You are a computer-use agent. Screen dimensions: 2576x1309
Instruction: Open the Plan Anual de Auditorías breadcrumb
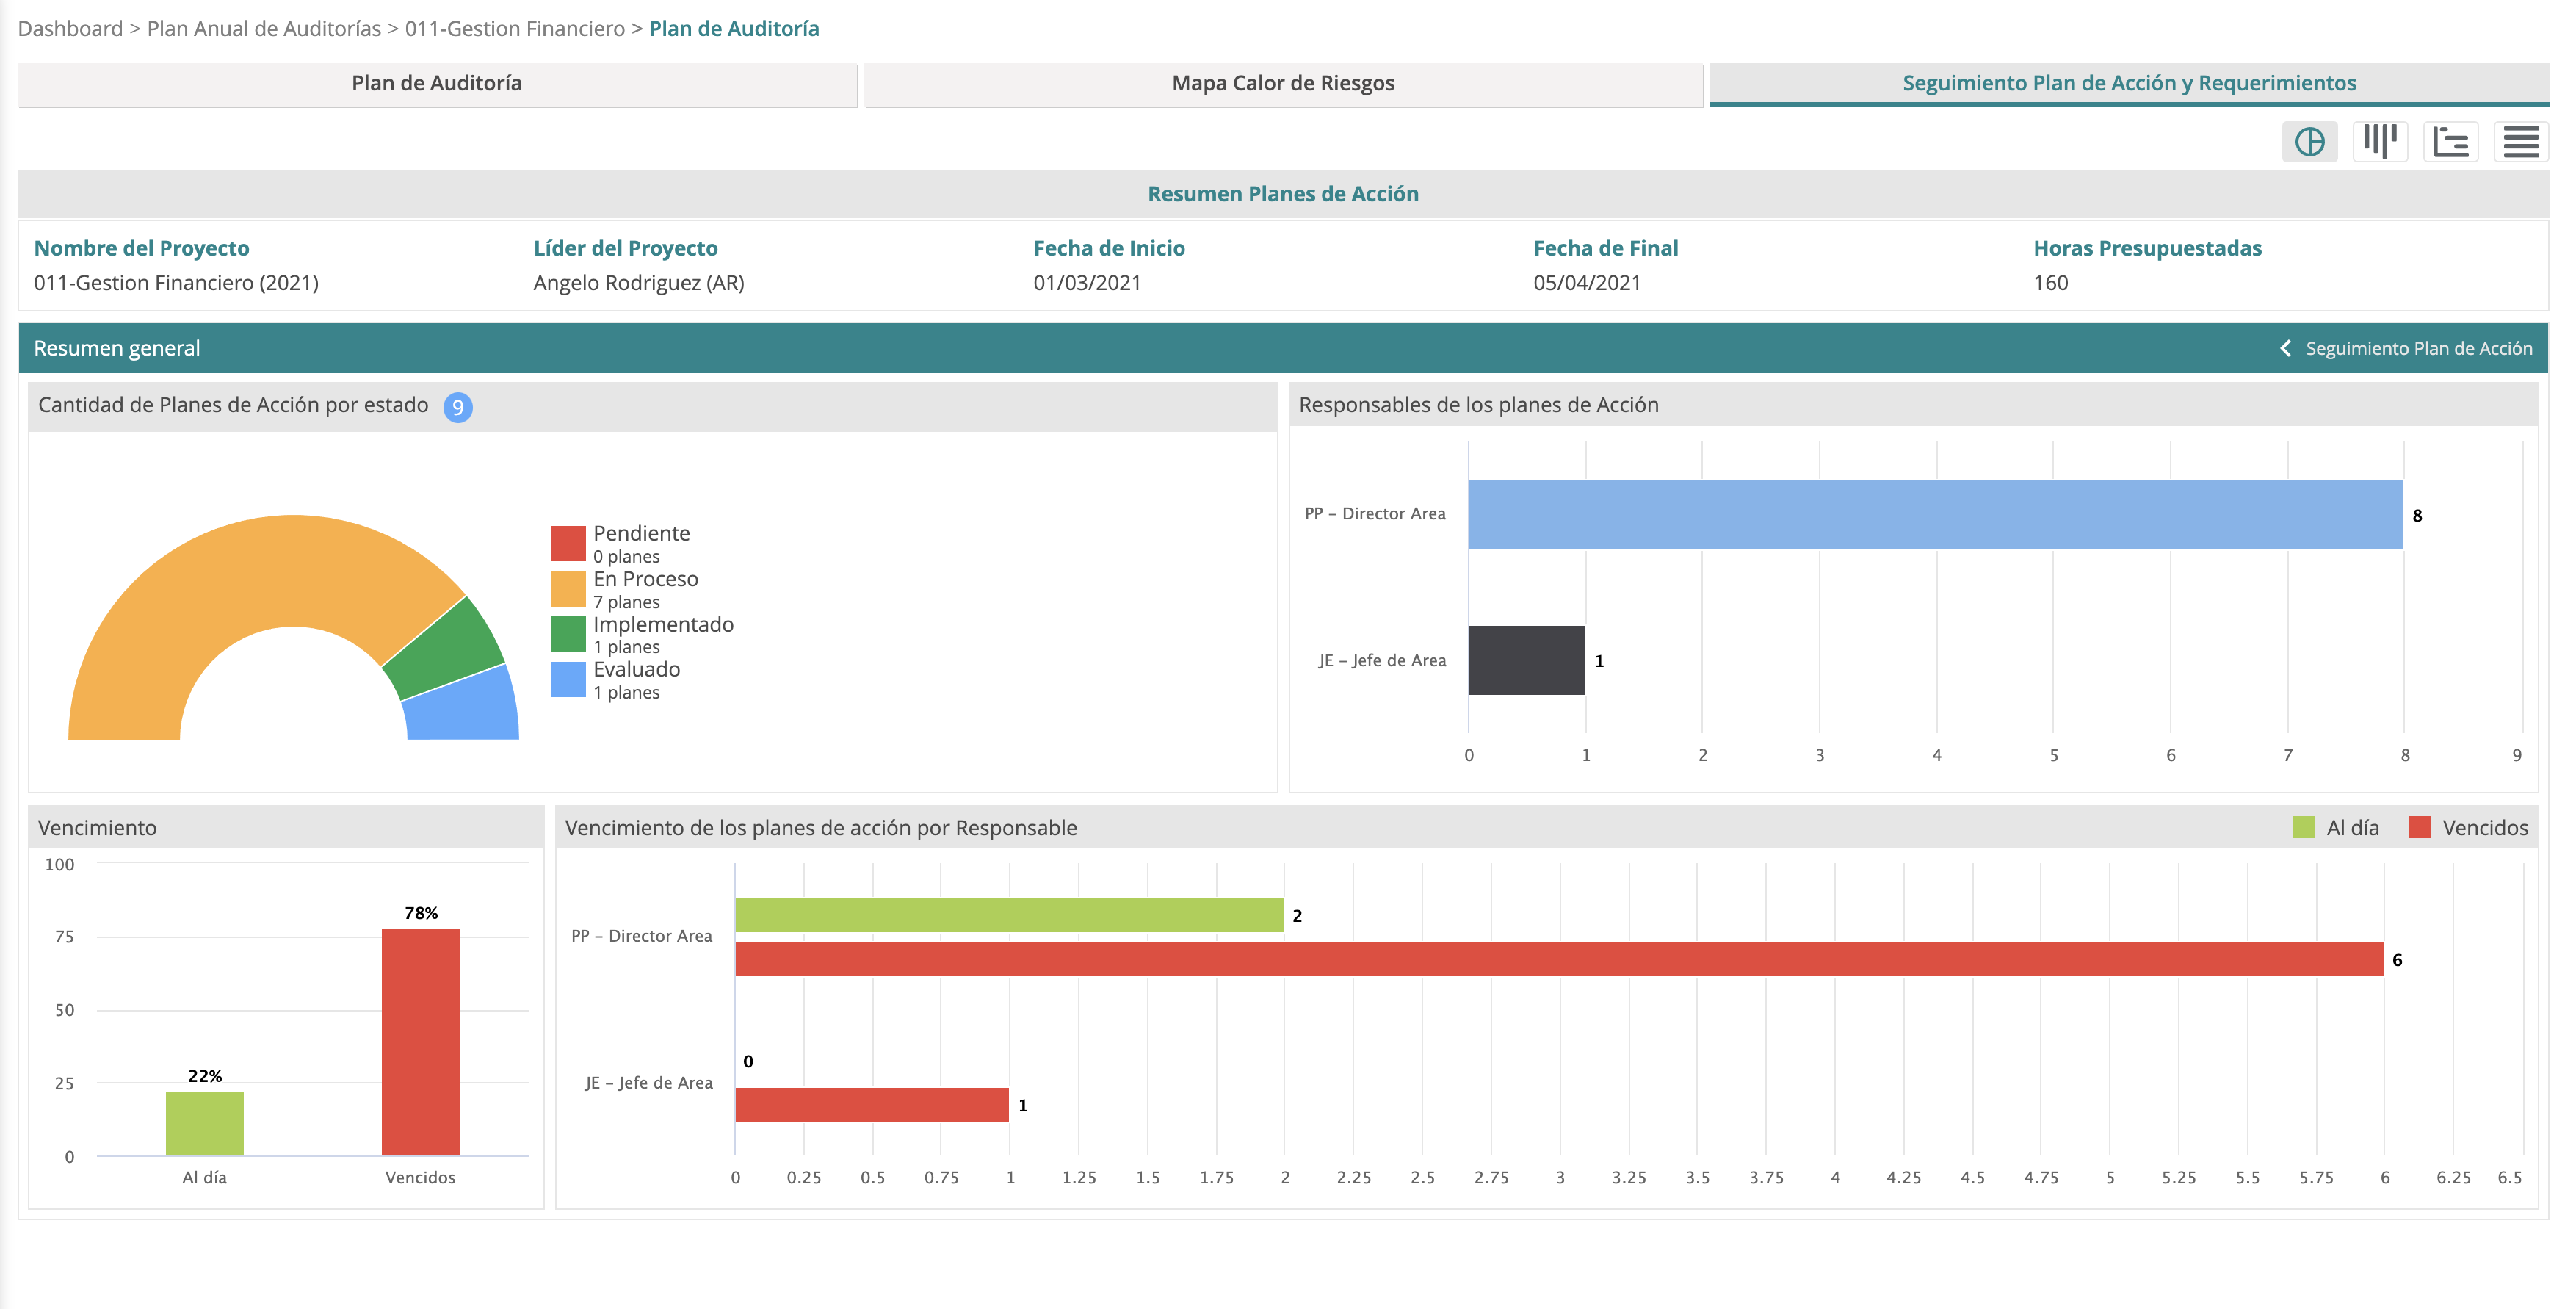pyautogui.click(x=265, y=29)
